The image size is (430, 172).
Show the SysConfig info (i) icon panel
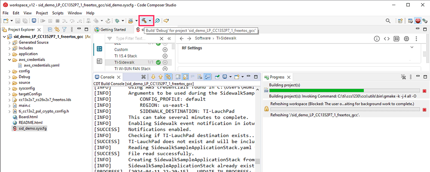point(377,39)
